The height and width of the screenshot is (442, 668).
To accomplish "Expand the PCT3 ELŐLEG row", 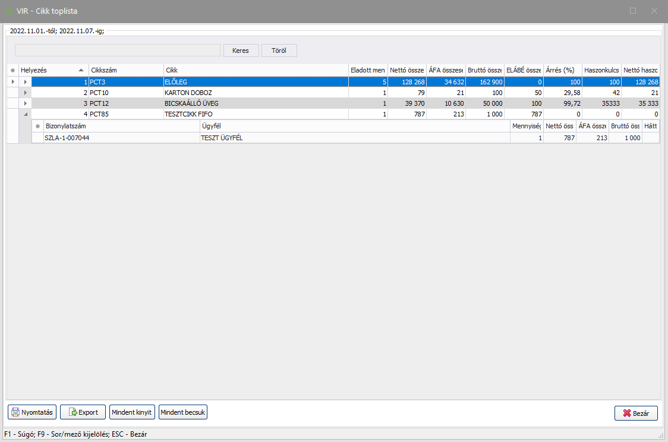I will pos(26,81).
